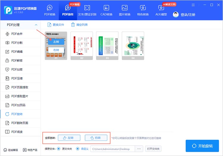Open the hamburger menu icon
Viewport: 223px width, 156px height.
tap(193, 5)
